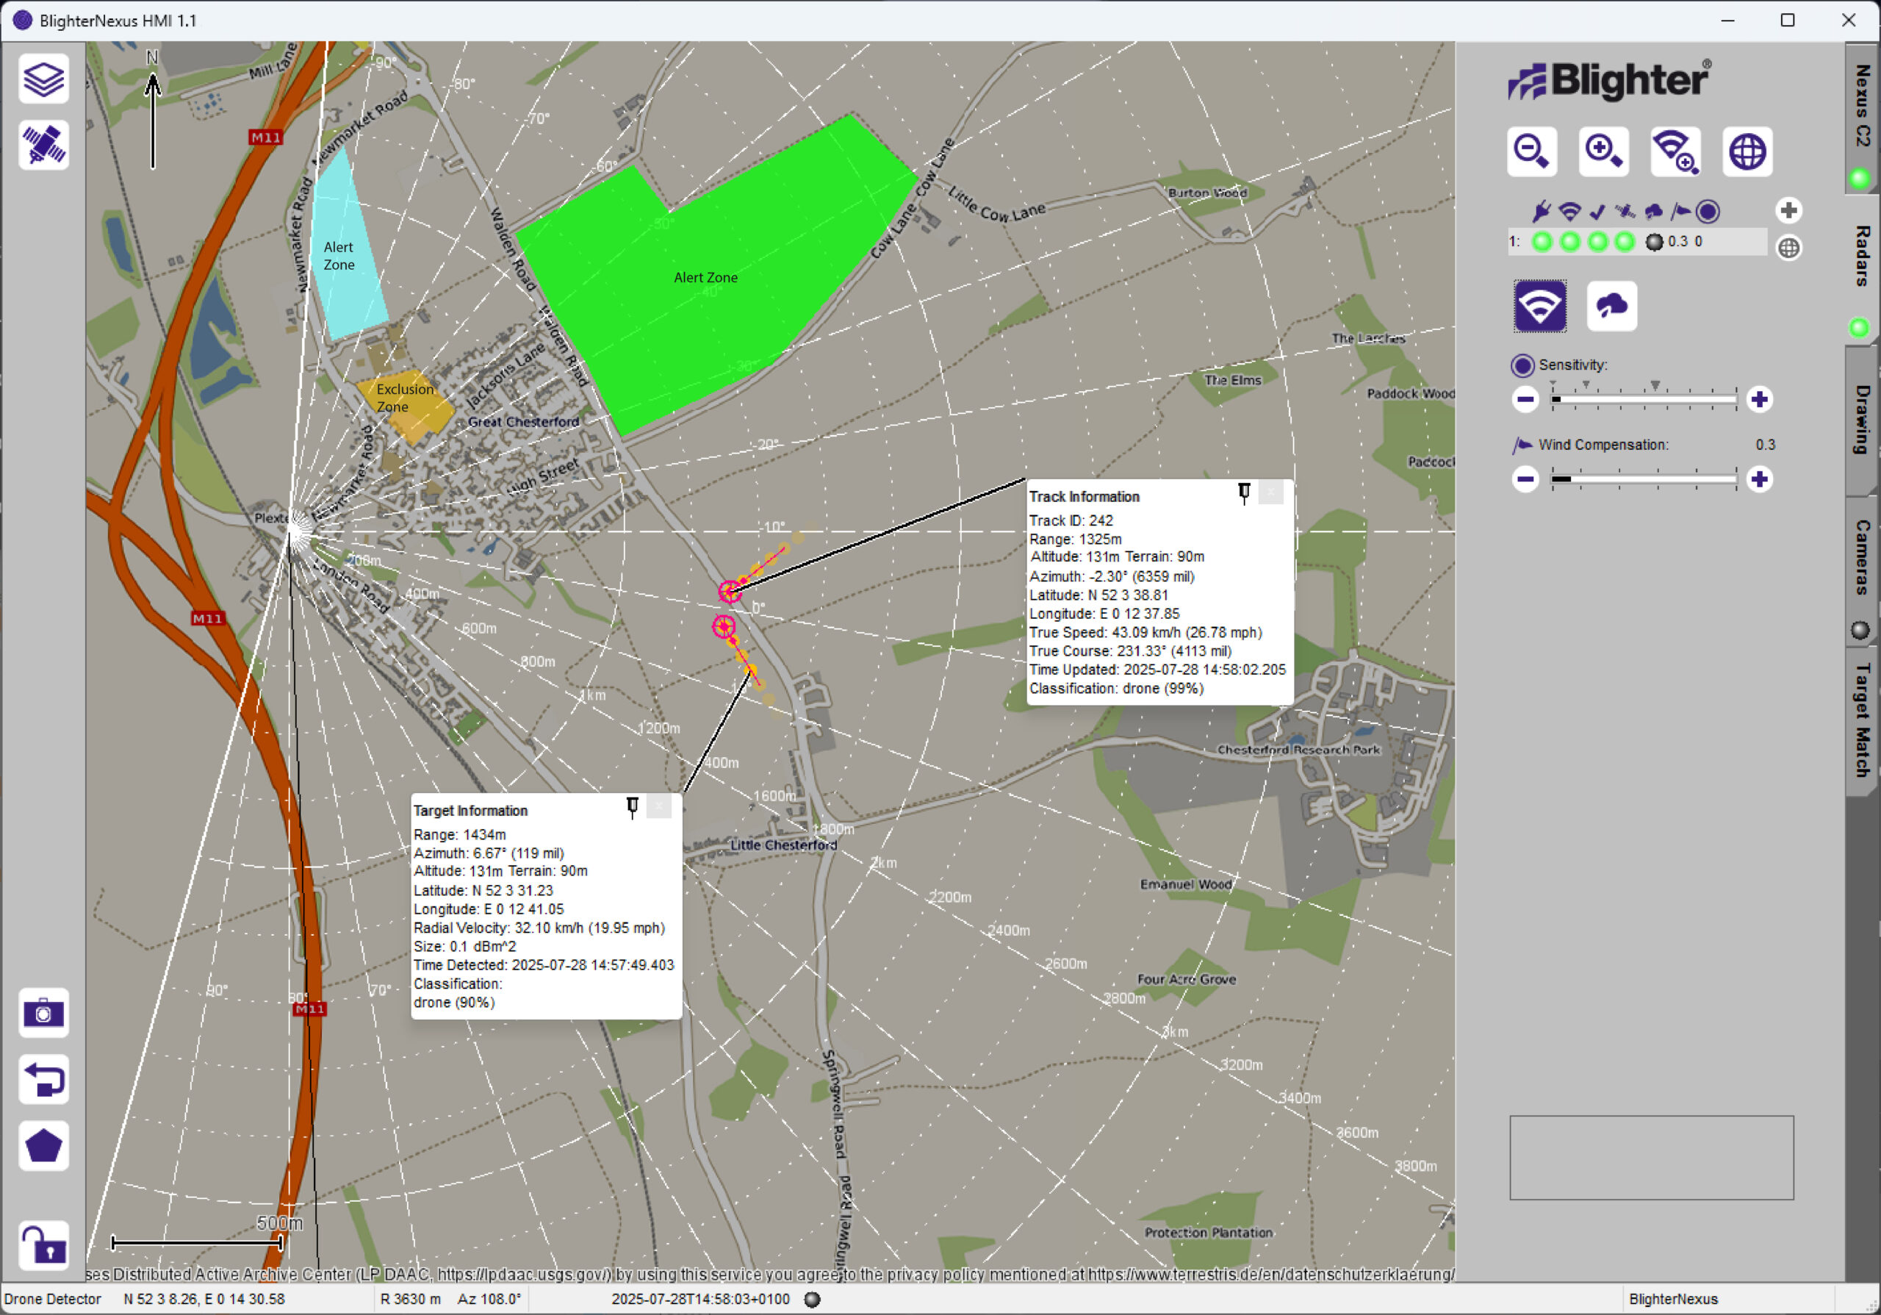
Task: Click the undo arrow icon
Action: 43,1079
